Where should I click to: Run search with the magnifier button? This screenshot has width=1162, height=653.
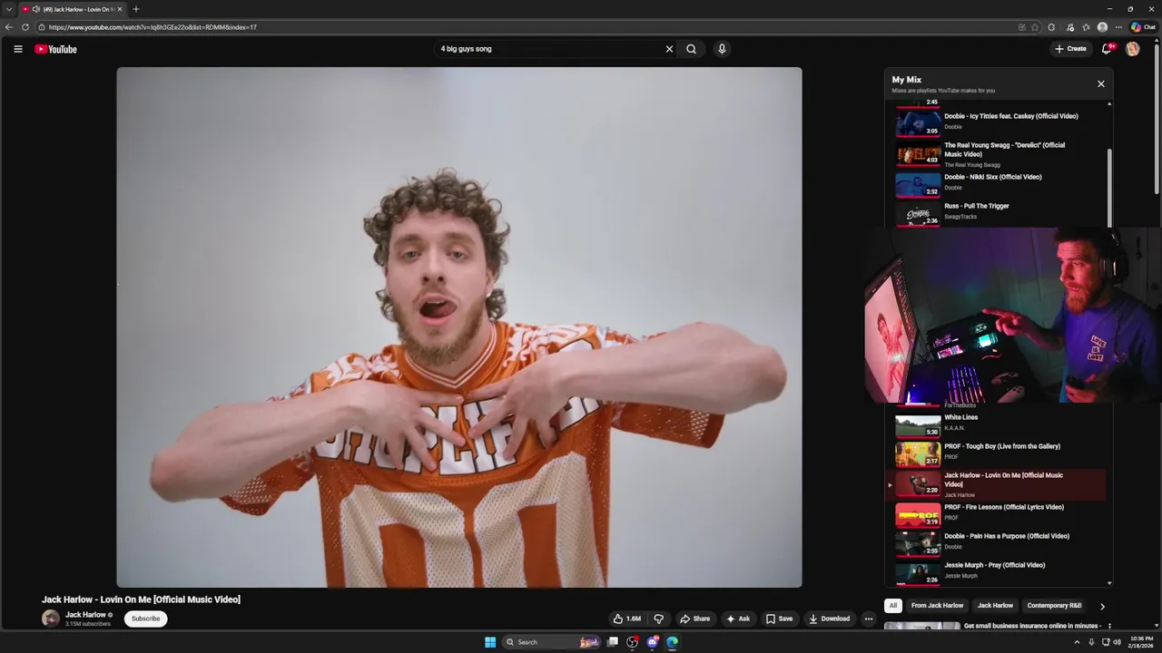tap(691, 49)
